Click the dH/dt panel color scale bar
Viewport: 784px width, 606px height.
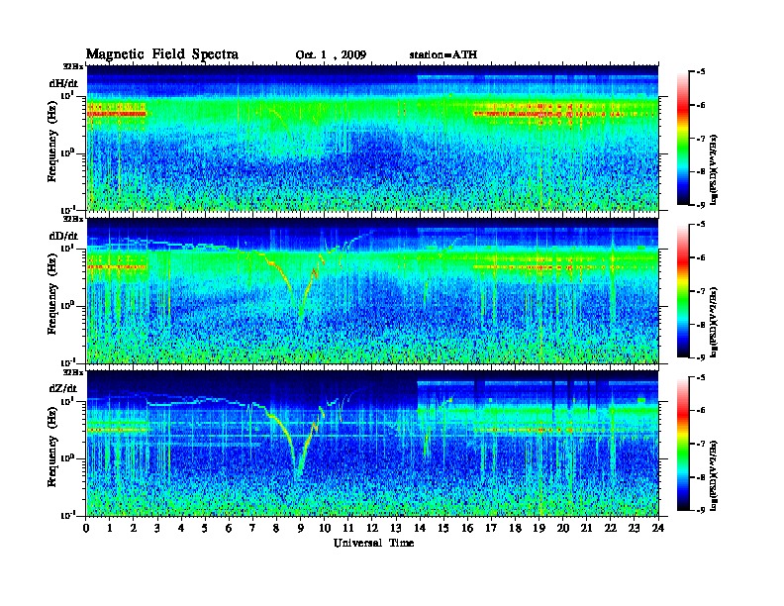click(x=682, y=138)
